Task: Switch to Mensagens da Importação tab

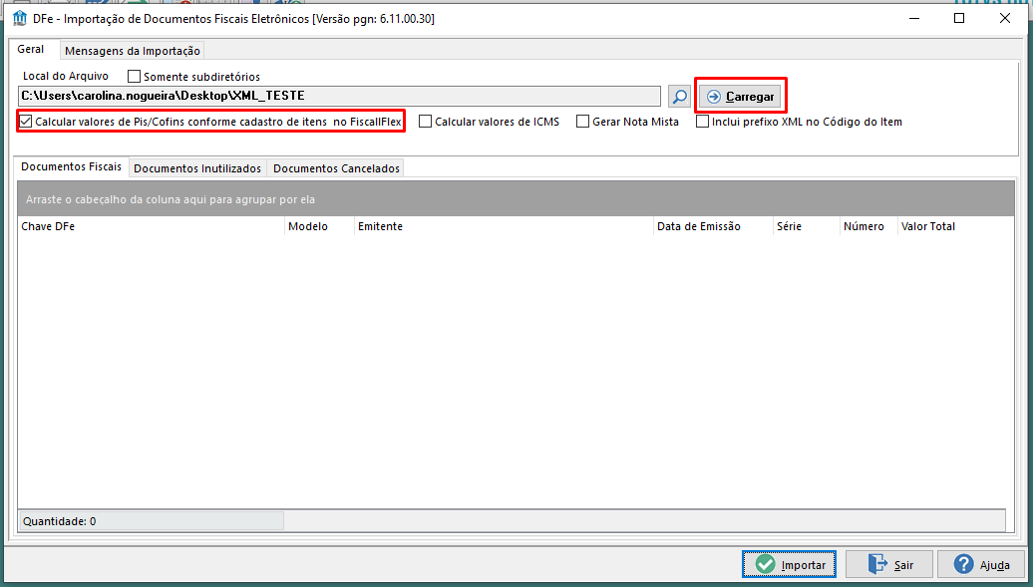Action: coord(133,51)
